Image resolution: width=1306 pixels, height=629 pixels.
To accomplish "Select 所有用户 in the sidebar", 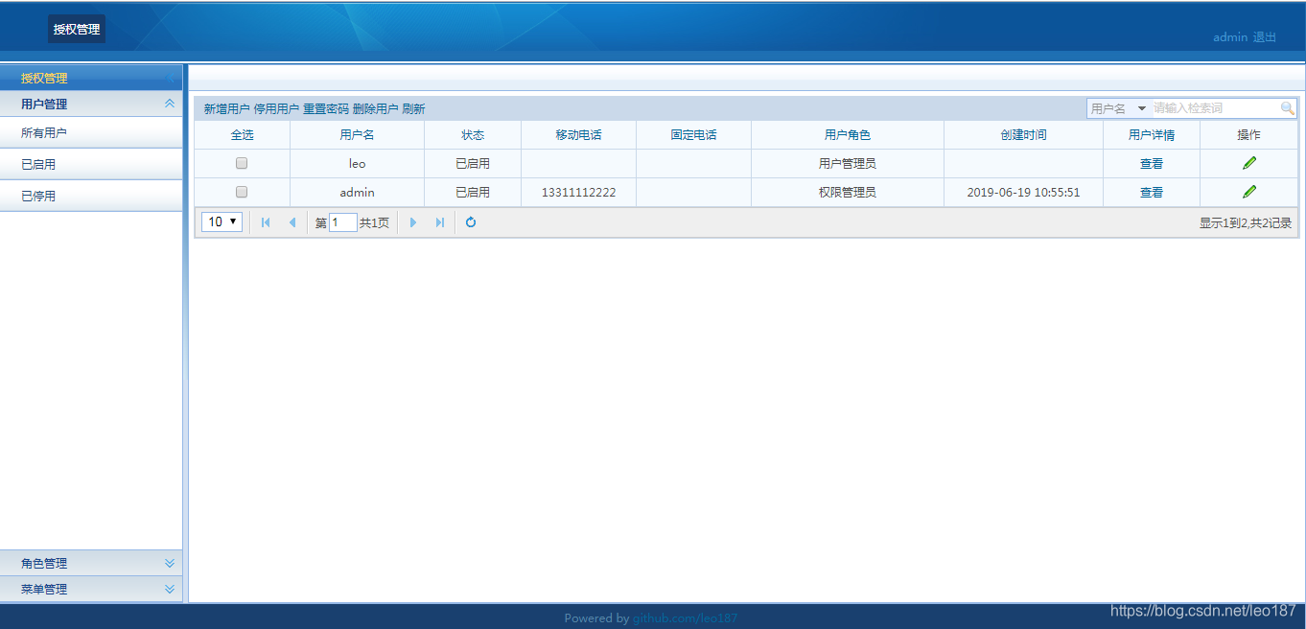I will click(91, 133).
